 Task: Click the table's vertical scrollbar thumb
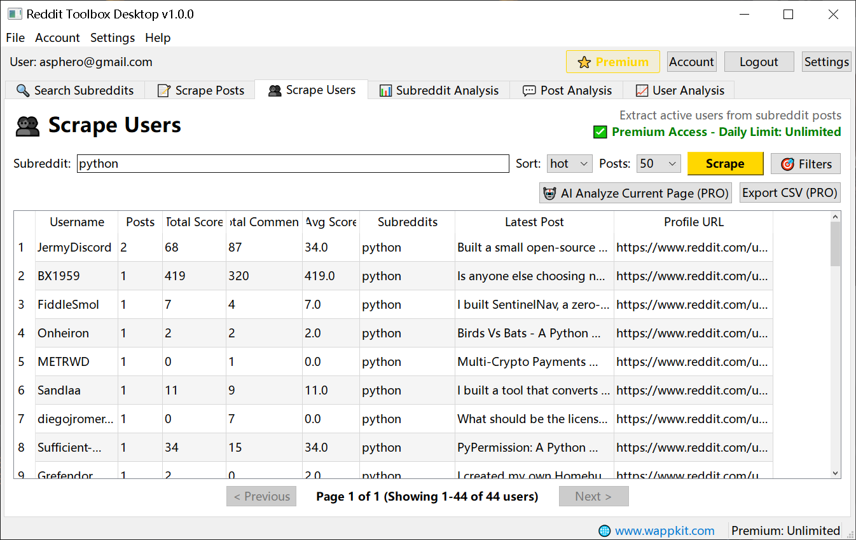click(x=835, y=244)
